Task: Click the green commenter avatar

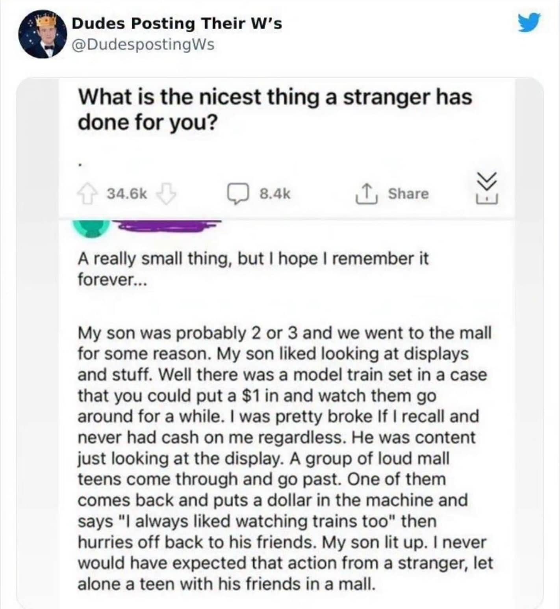Action: pos(91,228)
